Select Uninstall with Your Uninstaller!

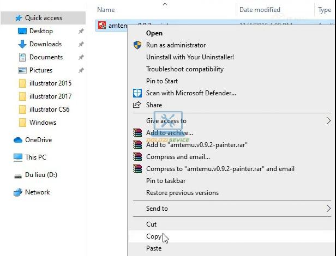(x=190, y=57)
